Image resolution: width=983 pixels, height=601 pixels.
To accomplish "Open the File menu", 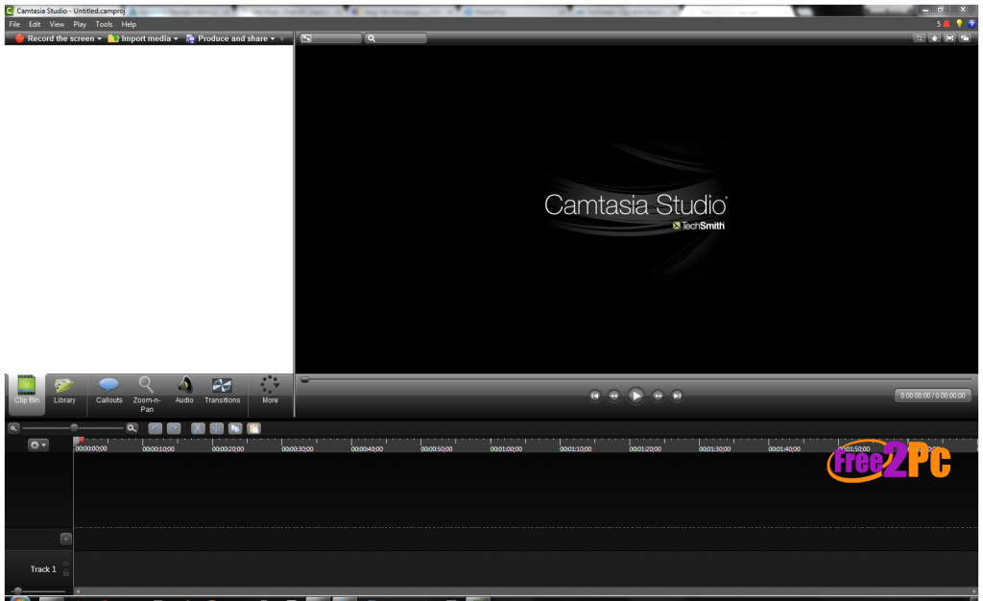I will (14, 24).
